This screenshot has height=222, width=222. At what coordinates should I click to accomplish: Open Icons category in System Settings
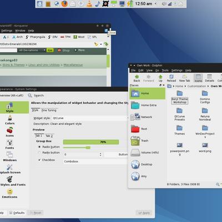(9, 132)
